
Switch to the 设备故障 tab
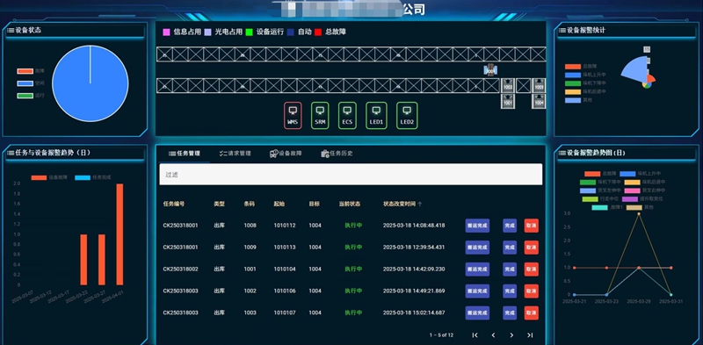click(286, 154)
